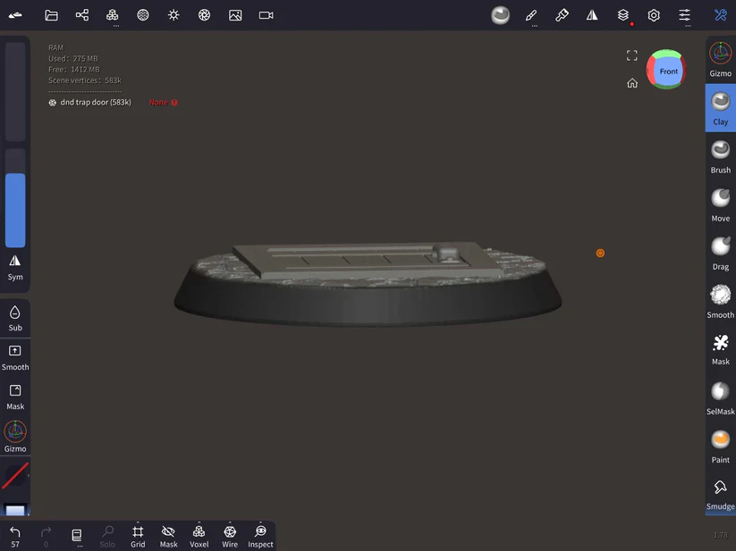Select the Gizmo tool in right toolbar

[721, 60]
